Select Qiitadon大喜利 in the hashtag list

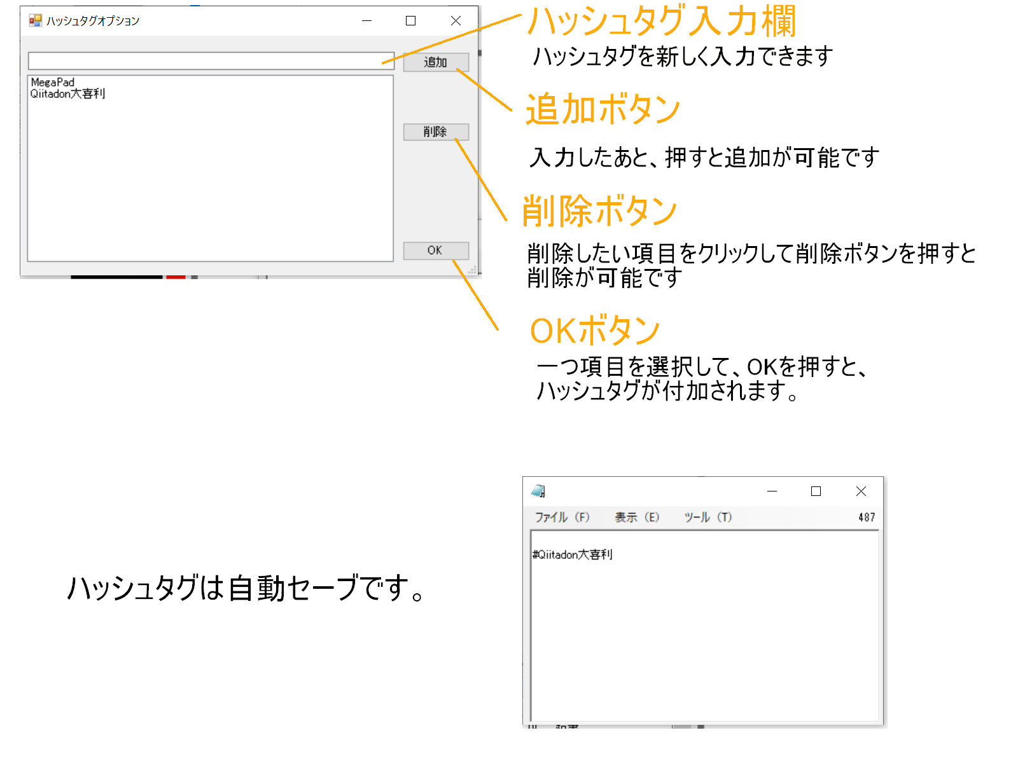point(67,93)
